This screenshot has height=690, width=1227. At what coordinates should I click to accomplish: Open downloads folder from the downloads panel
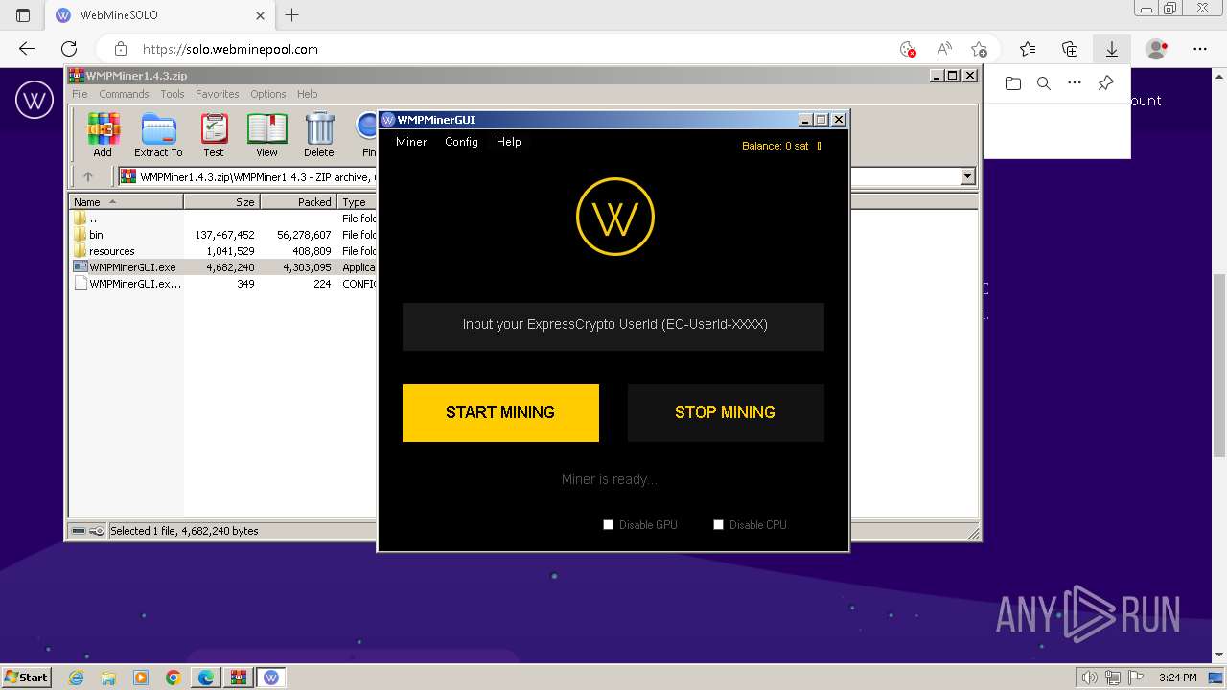pyautogui.click(x=1013, y=83)
